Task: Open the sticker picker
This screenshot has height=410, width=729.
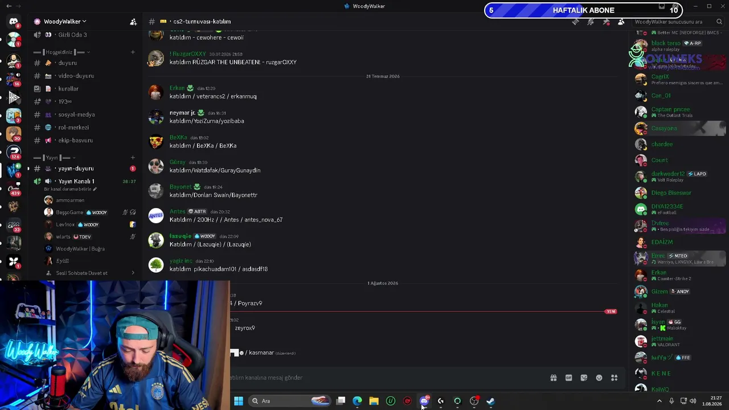Action: (584, 378)
